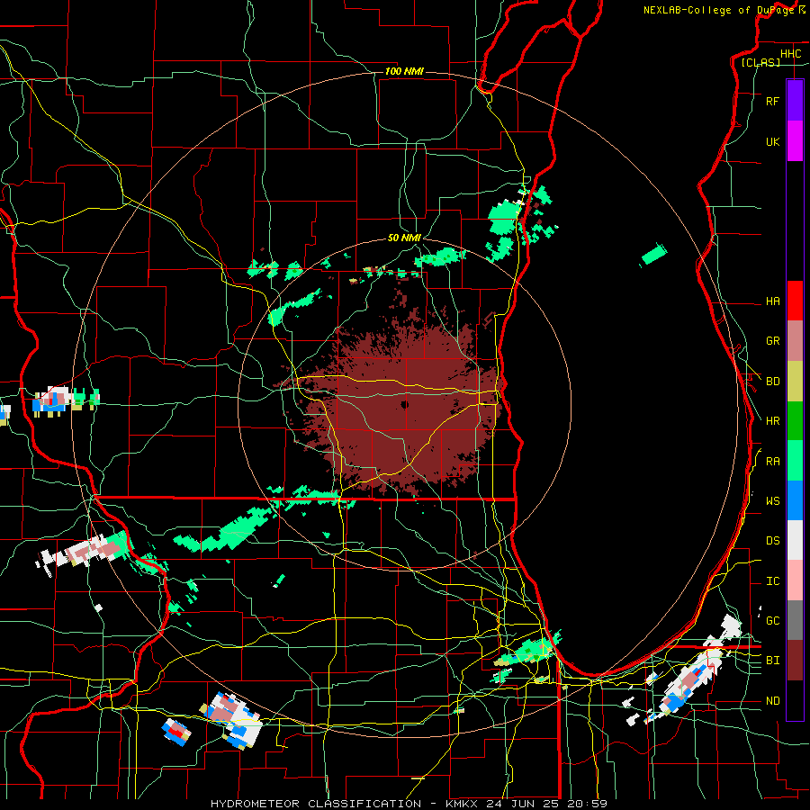Click the '100 NMI' range ring label
The width and height of the screenshot is (810, 810).
click(404, 71)
